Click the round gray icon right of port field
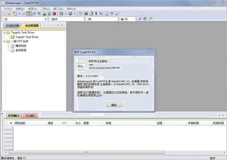The height and width of the screenshot is (160, 227). 145,19
